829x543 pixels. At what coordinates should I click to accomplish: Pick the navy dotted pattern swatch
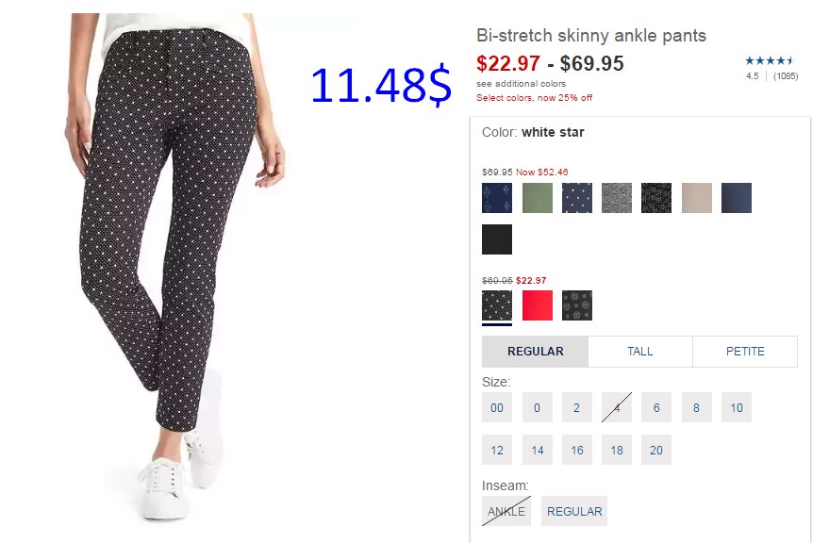(577, 198)
